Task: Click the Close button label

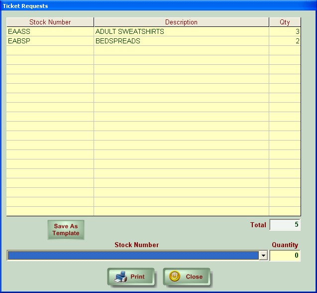Action: coord(194,277)
